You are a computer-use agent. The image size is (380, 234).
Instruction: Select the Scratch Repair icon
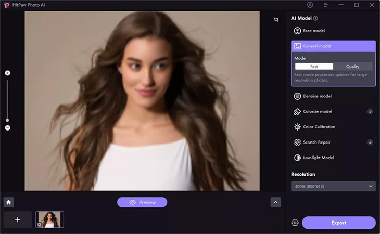pyautogui.click(x=297, y=142)
